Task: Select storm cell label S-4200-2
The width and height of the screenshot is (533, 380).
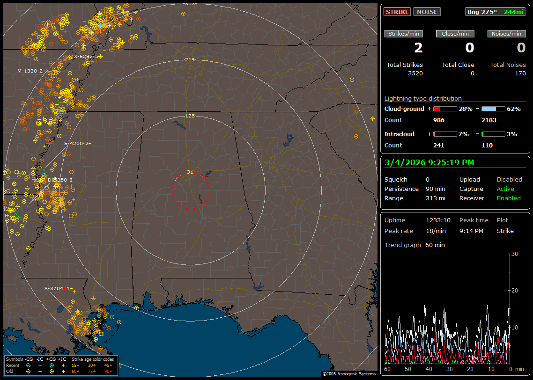Action: [76, 143]
